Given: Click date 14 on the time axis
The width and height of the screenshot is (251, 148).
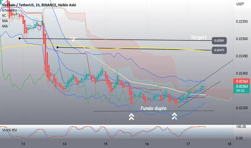Looking at the screenshot, I should click(64, 144).
